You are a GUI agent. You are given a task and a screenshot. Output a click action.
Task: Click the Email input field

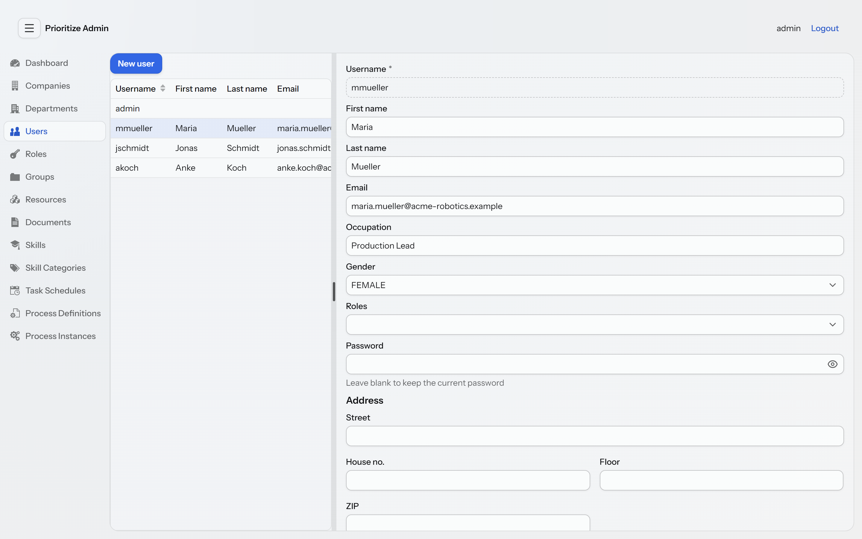tap(595, 206)
